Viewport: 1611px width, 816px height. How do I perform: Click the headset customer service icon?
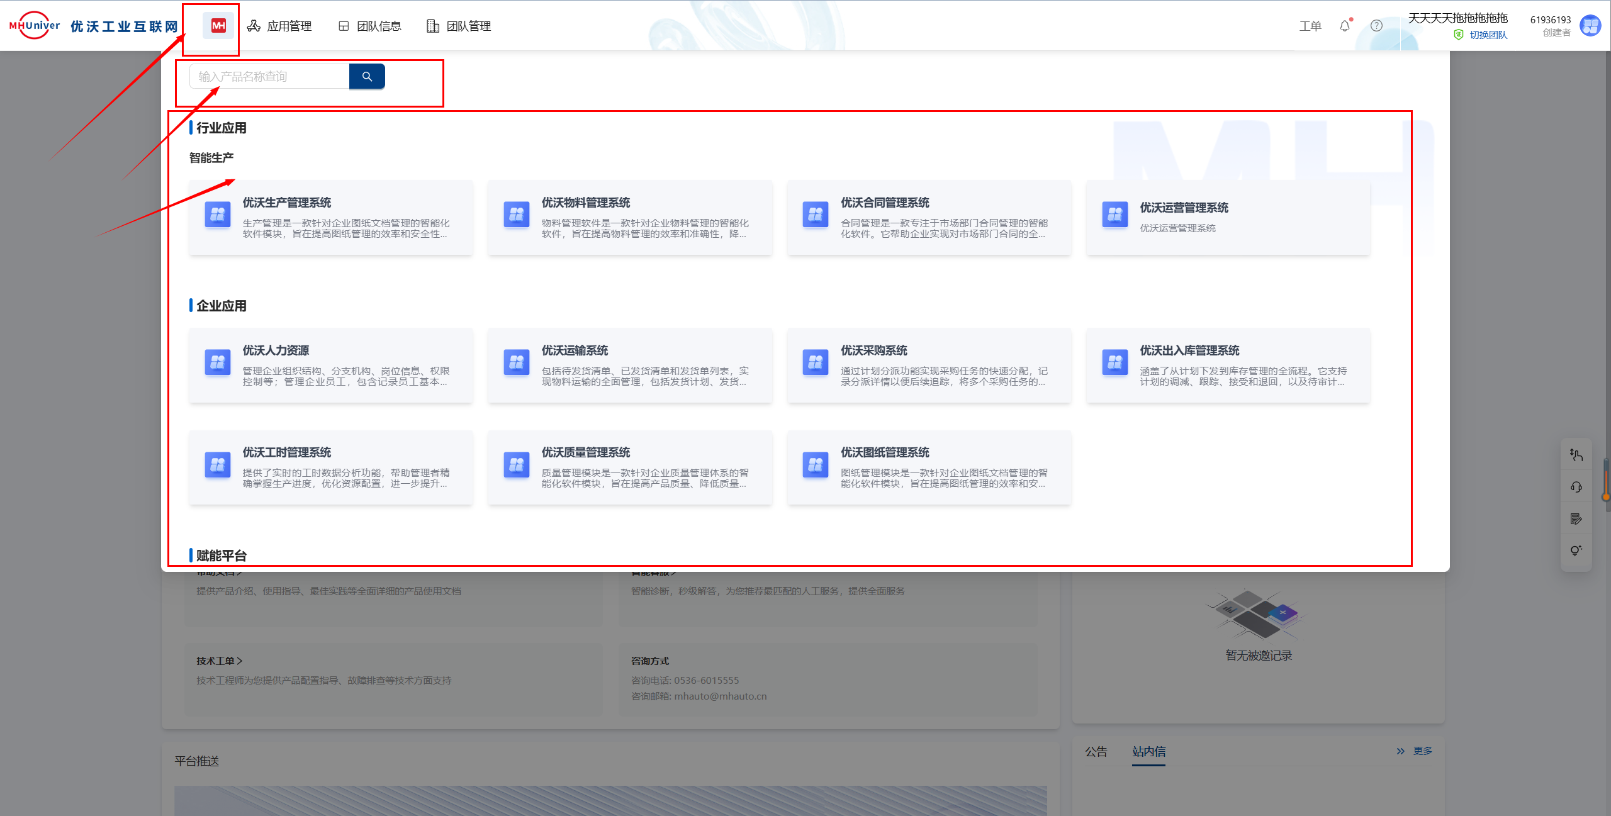pos(1576,487)
